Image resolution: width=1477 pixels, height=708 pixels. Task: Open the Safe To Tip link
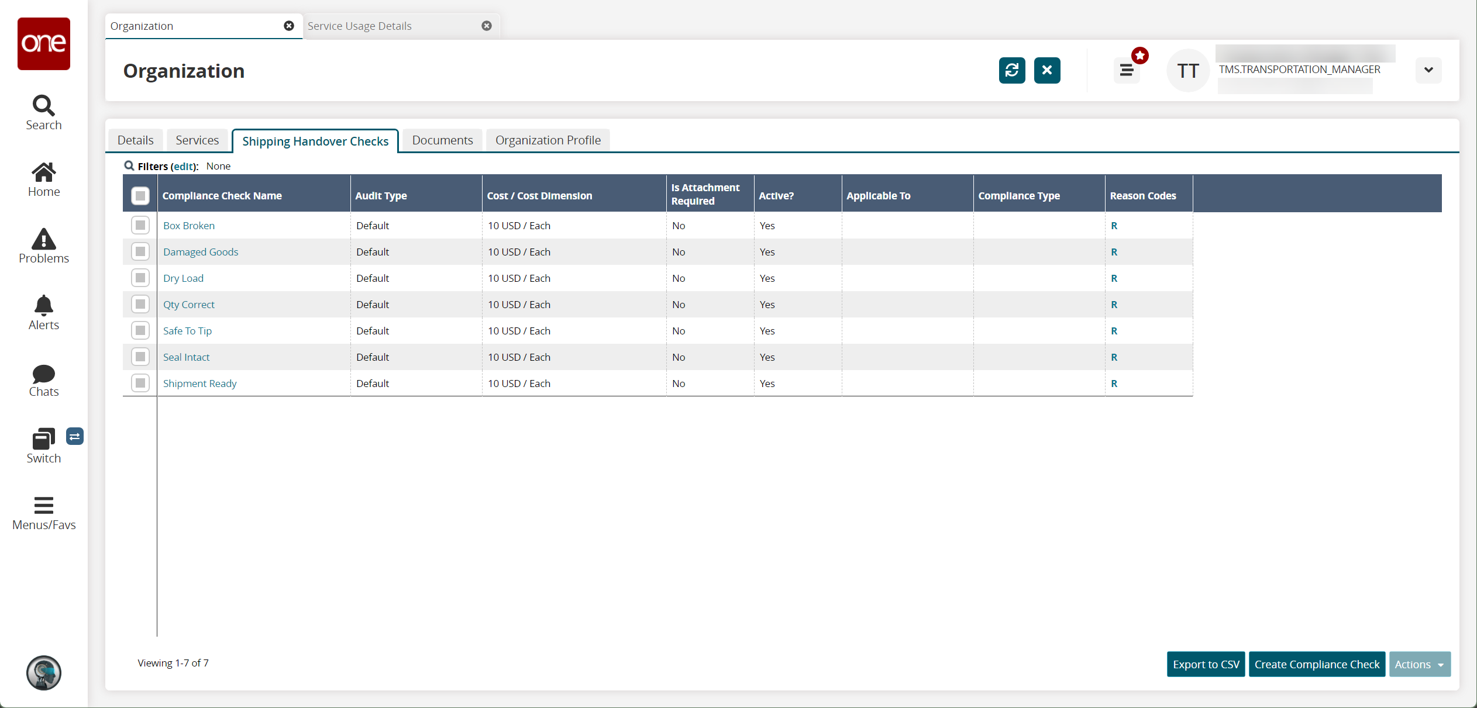(188, 331)
